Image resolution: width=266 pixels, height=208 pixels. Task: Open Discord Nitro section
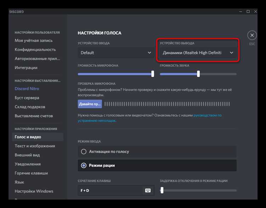click(27, 89)
